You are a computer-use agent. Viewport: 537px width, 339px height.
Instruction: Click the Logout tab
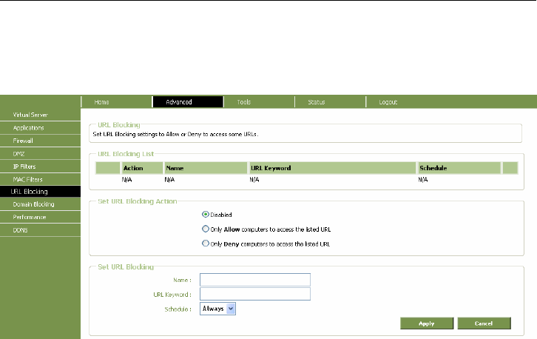[x=388, y=102]
